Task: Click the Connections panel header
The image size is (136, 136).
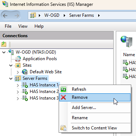Action: coord(56,36)
